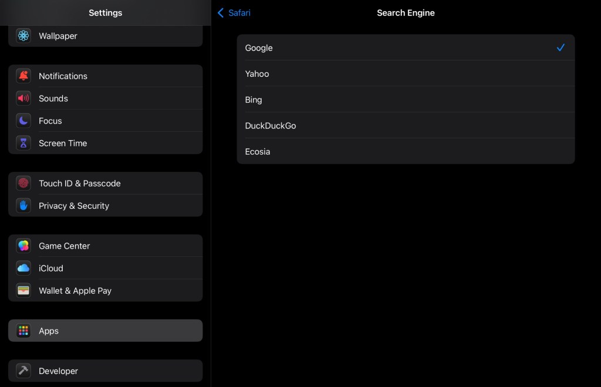This screenshot has height=387, width=601.
Task: Tap the Touch ID fingerprint icon
Action: (23, 184)
